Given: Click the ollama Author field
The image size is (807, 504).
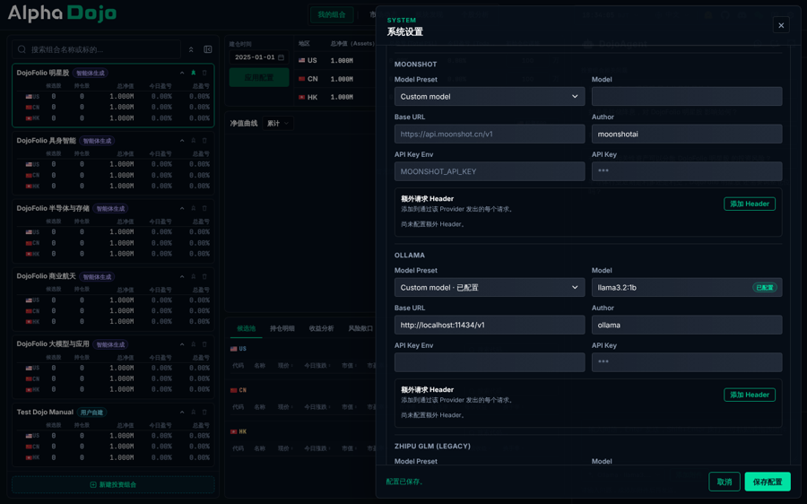Looking at the screenshot, I should 687,325.
